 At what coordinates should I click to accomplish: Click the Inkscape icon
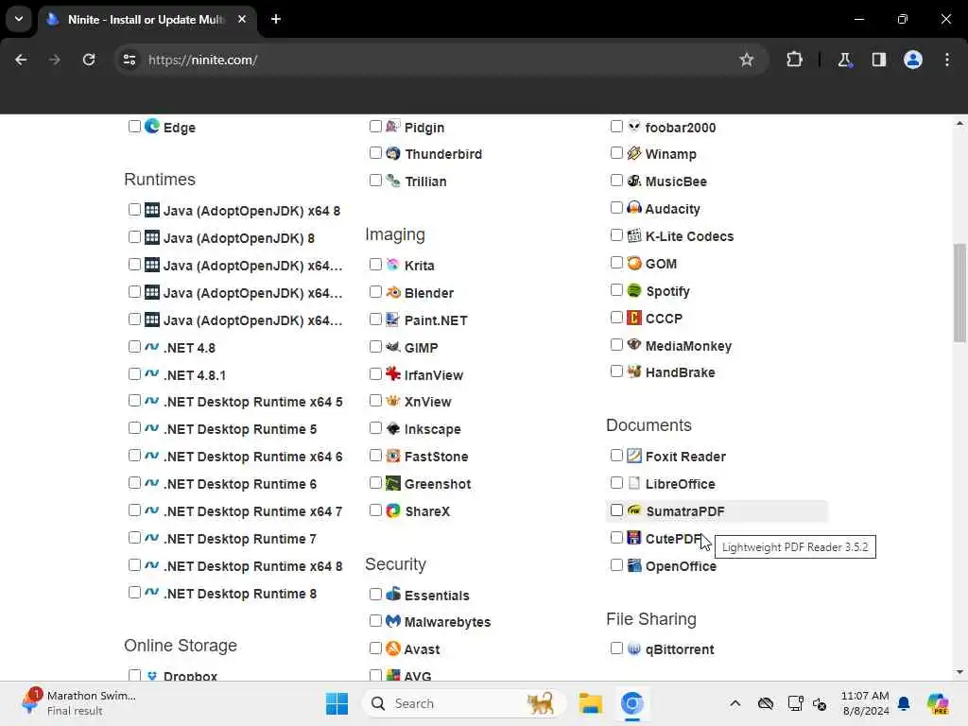click(393, 428)
